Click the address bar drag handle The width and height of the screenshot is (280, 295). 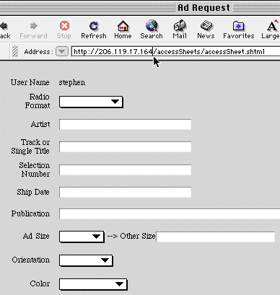tap(15, 51)
